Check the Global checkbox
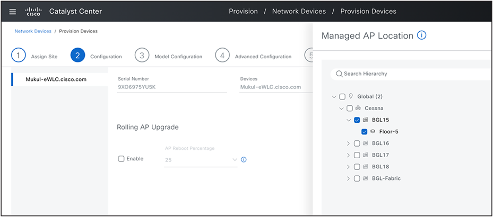 click(342, 96)
